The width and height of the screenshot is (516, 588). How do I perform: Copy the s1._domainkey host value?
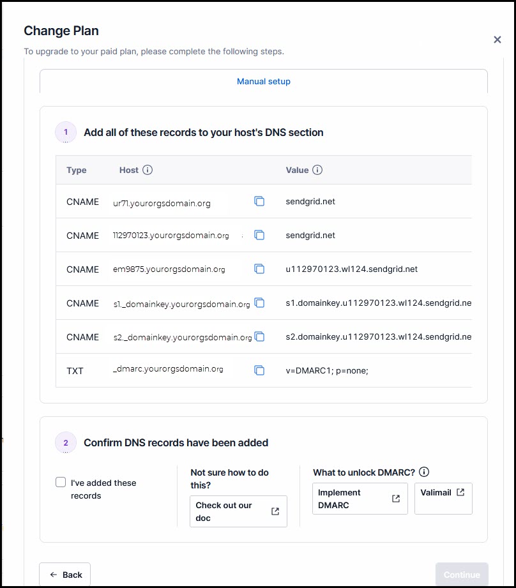coord(259,303)
